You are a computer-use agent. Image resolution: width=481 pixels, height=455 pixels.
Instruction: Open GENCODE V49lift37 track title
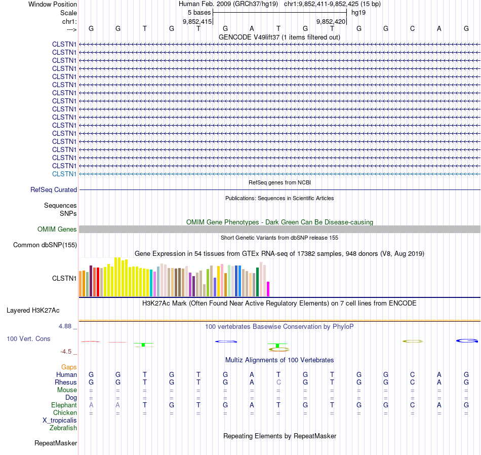tap(279, 37)
